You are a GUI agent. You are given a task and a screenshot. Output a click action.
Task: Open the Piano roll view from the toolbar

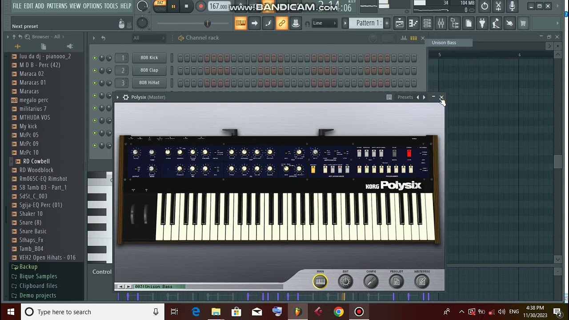[x=413, y=24]
